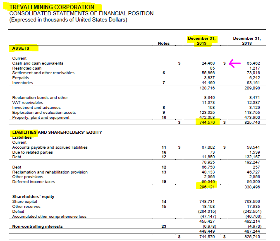Click Reclamation and rehabilitation provision label

coord(50,172)
